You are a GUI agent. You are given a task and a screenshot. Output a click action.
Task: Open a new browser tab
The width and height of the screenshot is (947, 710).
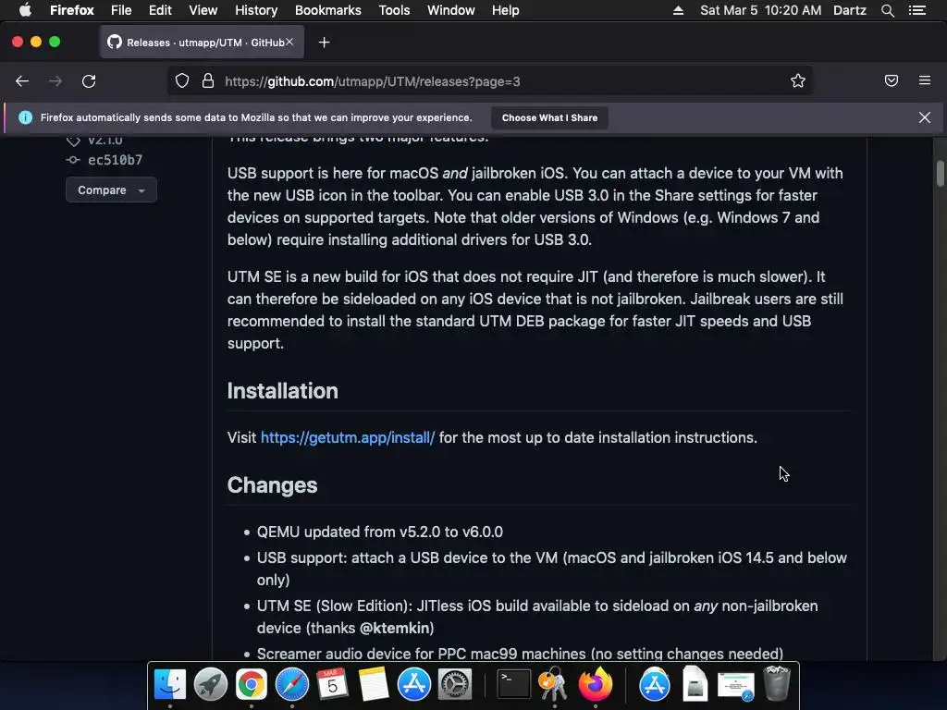click(325, 43)
